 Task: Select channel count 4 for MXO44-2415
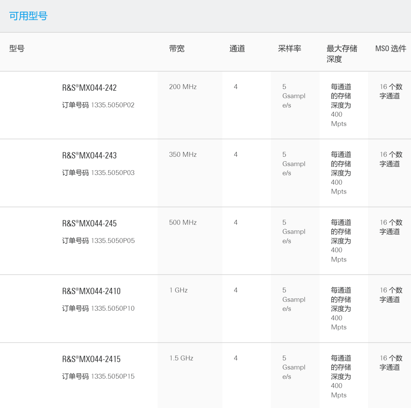pos(236,358)
